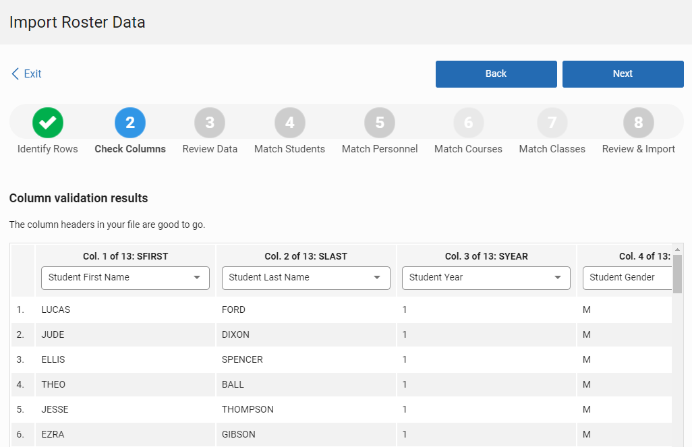This screenshot has width=692, height=447.
Task: Click the Identify Rows step label
Action: pos(48,149)
